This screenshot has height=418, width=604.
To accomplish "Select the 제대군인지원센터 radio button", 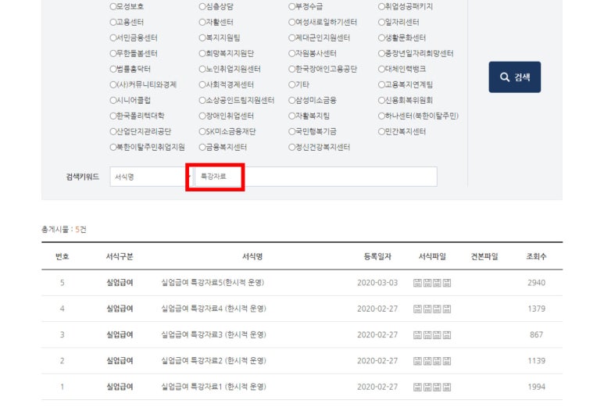I will [292, 38].
